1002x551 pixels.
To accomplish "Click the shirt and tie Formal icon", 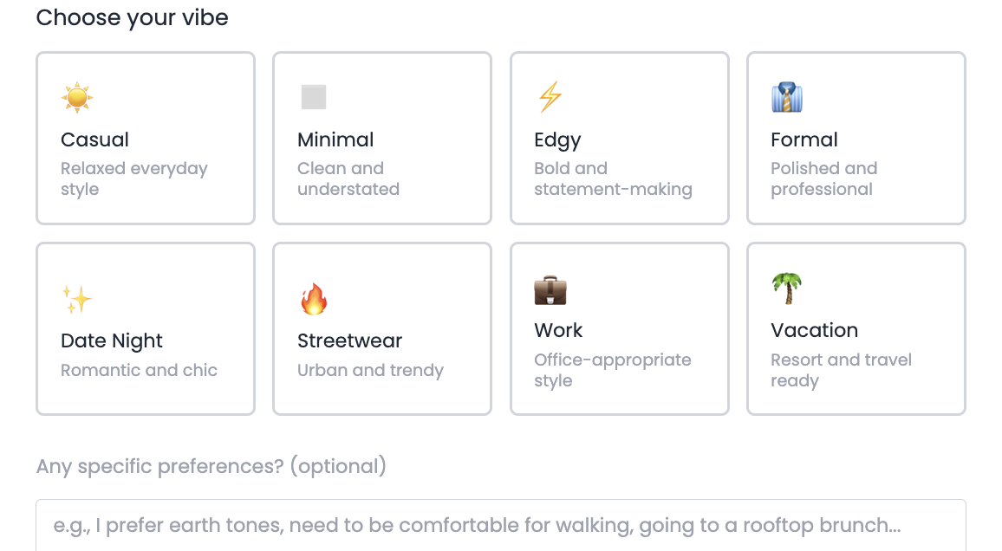I will pyautogui.click(x=787, y=97).
